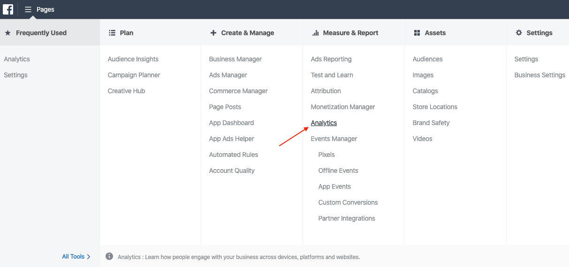Open Audiences under Assets

(x=428, y=59)
